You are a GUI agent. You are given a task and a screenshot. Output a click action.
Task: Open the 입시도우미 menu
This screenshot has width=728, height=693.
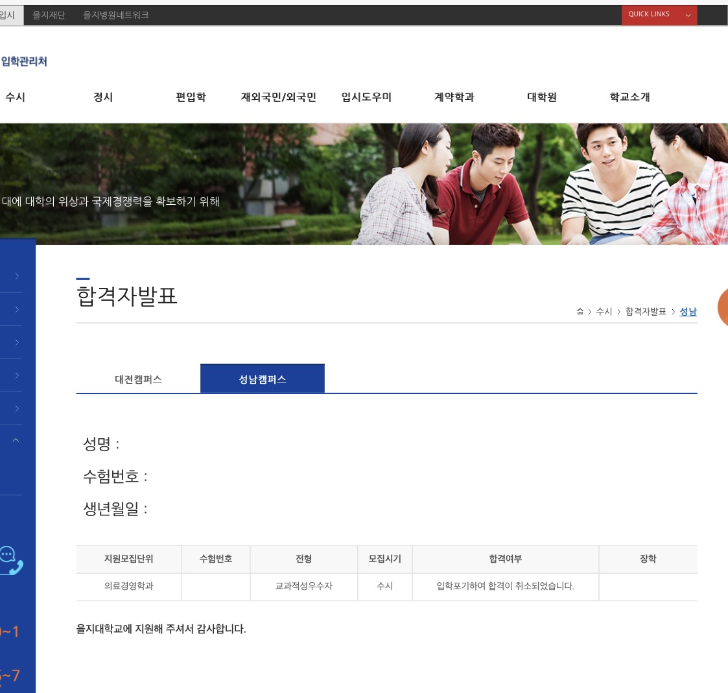coord(366,97)
